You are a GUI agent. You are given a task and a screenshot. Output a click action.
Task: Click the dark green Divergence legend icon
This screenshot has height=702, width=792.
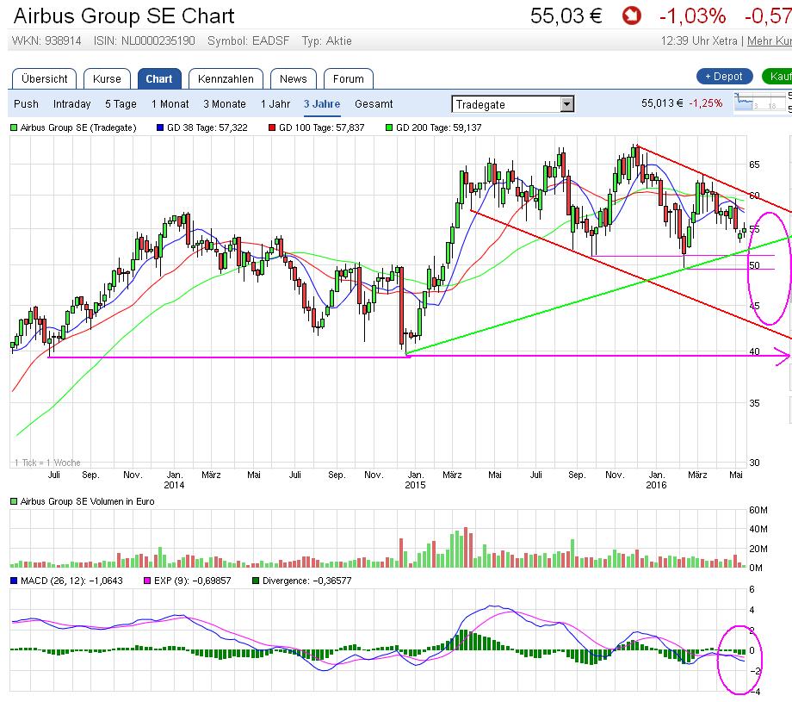click(256, 581)
